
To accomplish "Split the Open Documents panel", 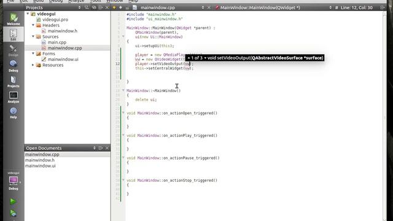I will coord(101,148).
